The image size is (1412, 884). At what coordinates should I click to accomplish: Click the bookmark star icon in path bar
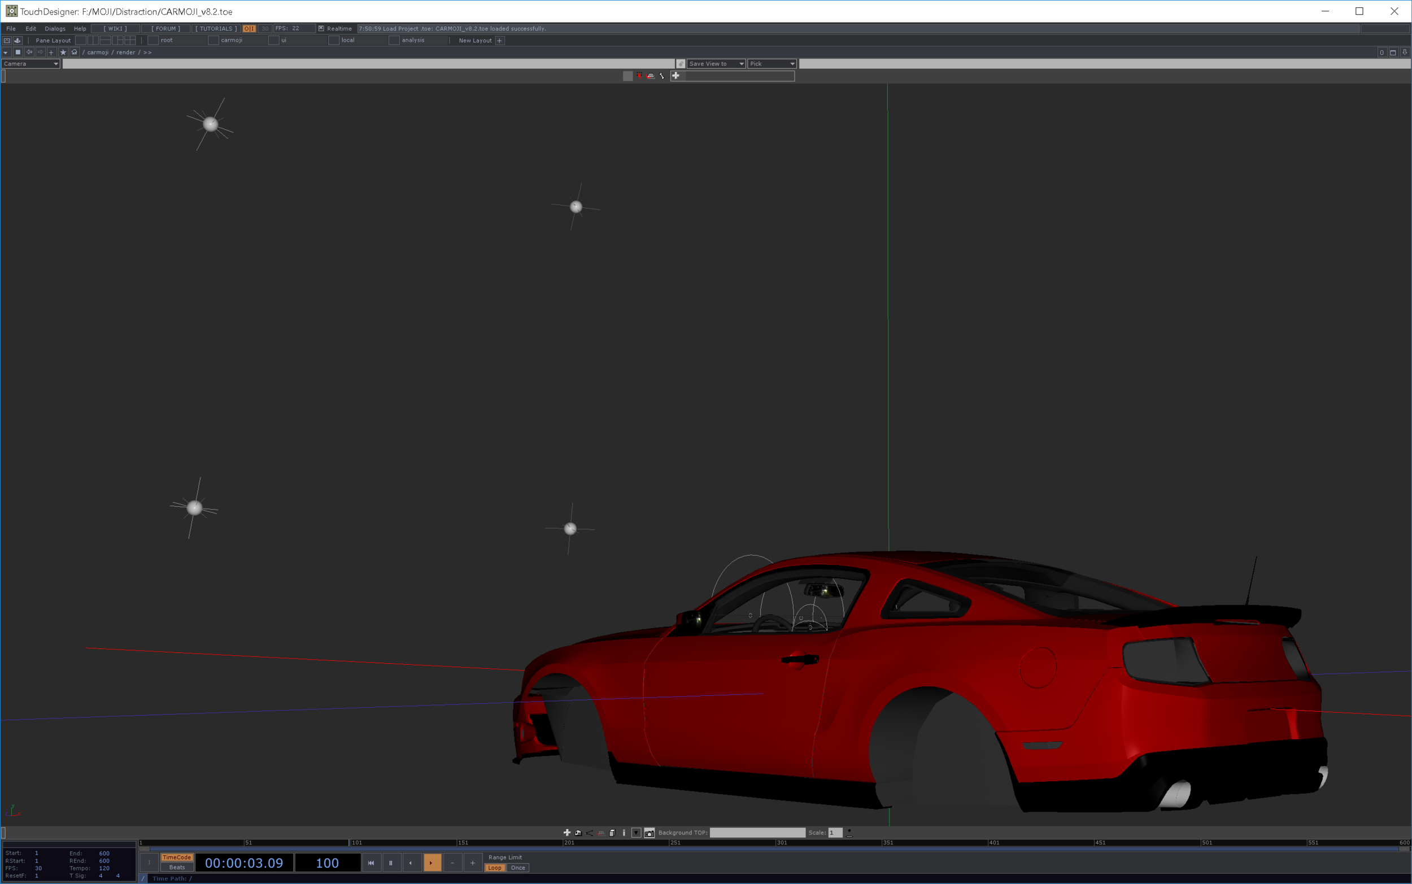click(63, 52)
